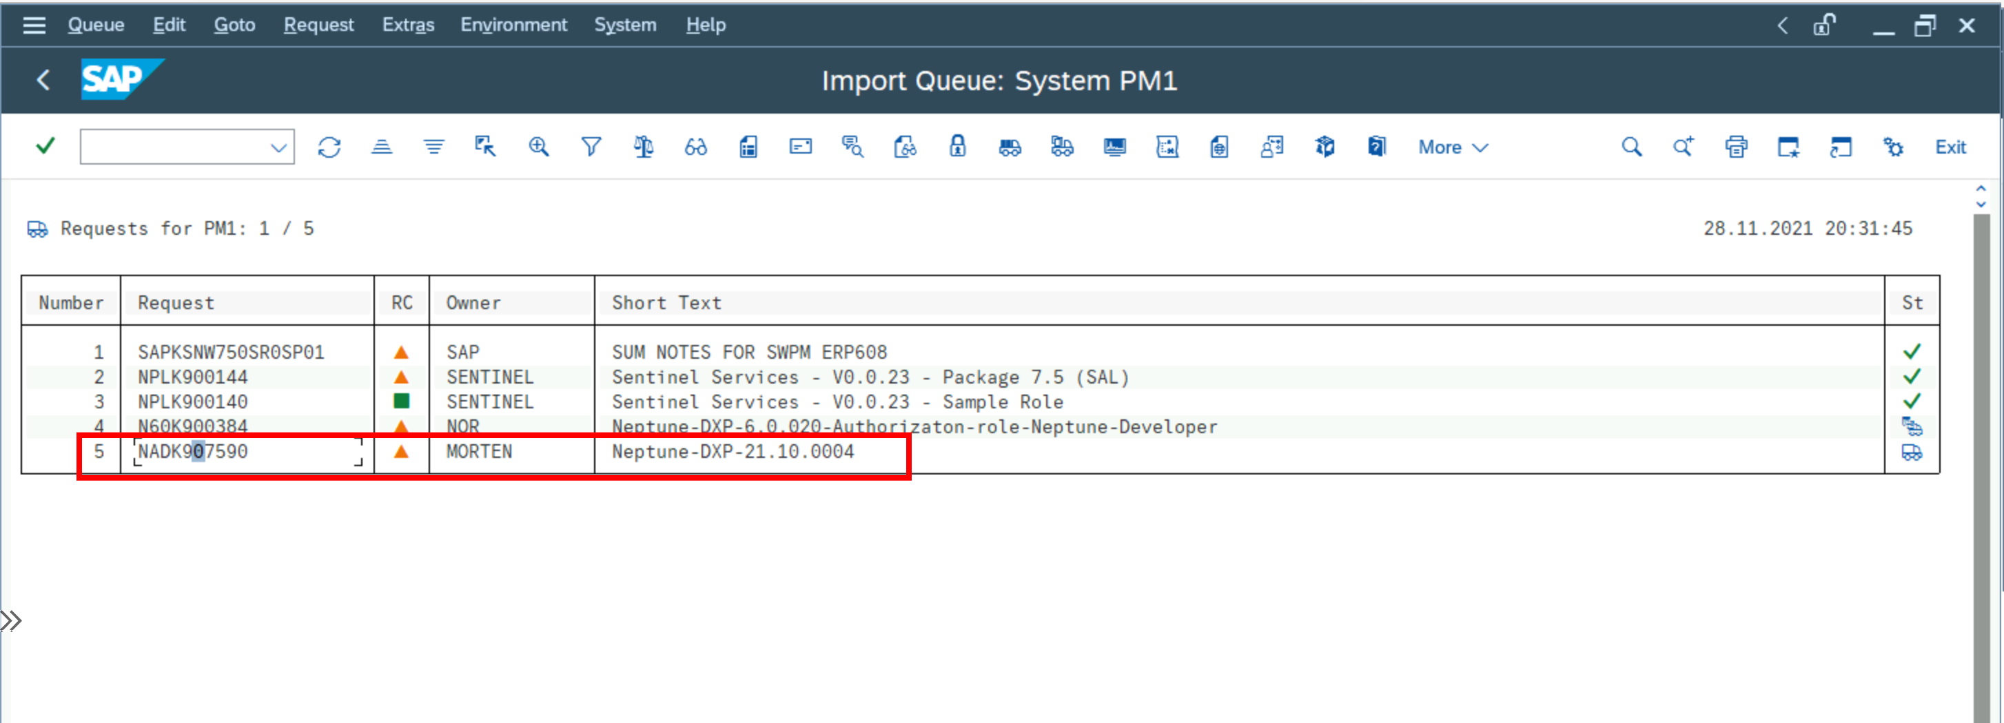Image resolution: width=2004 pixels, height=723 pixels.
Task: Click the gear customize layout icon
Action: 1894,147
